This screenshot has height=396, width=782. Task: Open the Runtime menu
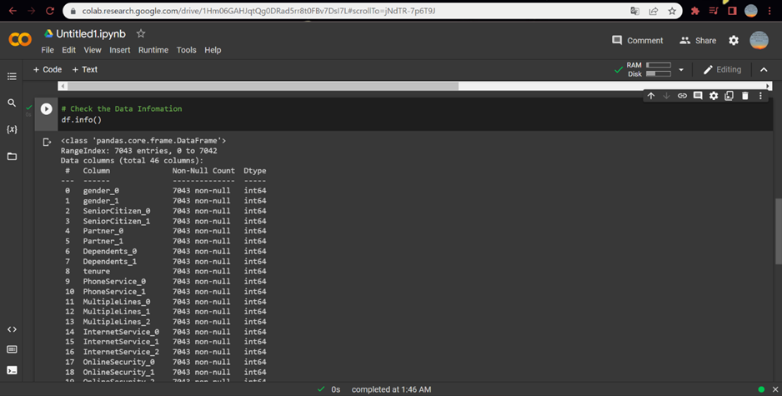point(153,50)
